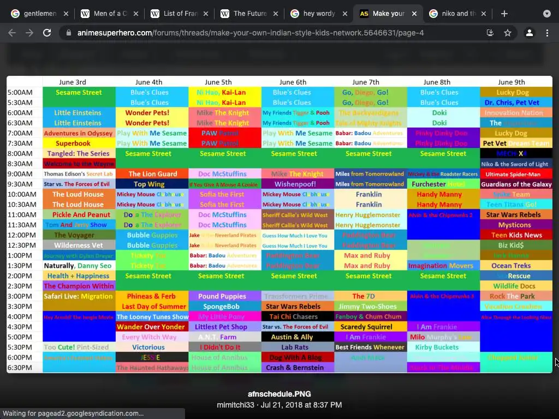Viewport: 559px width, 419px height.
Task: View site security lock info
Action: (x=69, y=33)
